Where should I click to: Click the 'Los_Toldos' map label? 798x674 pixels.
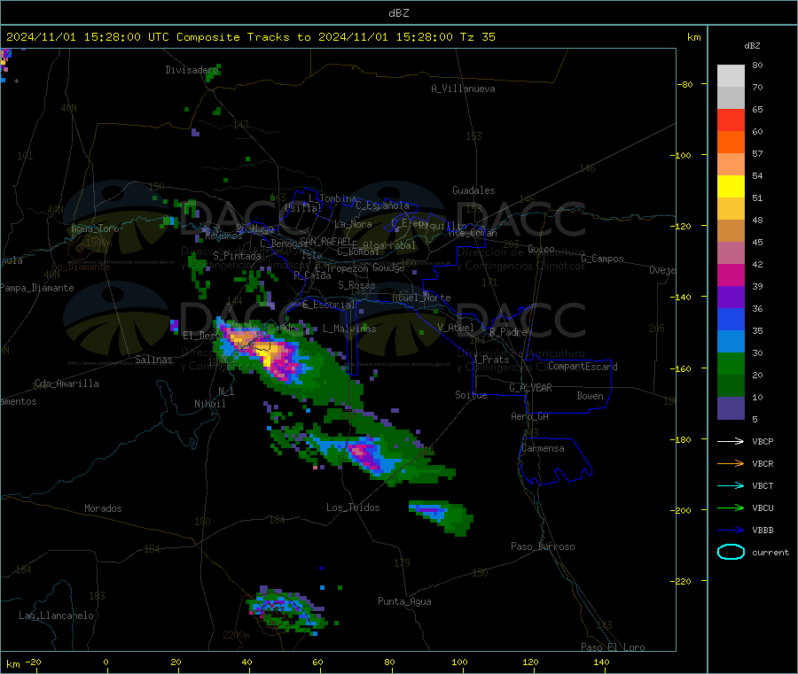(x=353, y=507)
